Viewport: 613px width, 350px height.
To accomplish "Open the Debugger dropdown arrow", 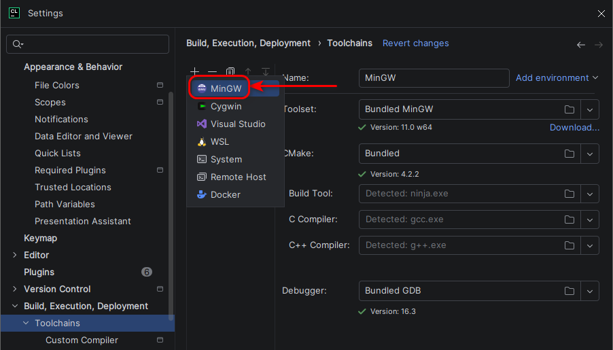I will tap(589, 291).
